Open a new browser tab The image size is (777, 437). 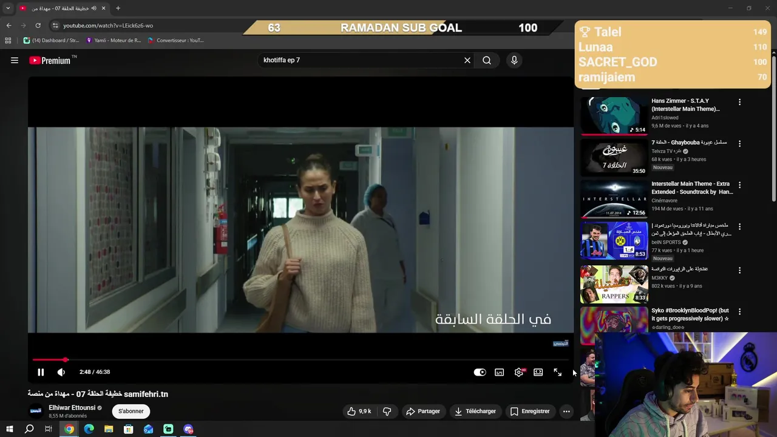tap(118, 8)
